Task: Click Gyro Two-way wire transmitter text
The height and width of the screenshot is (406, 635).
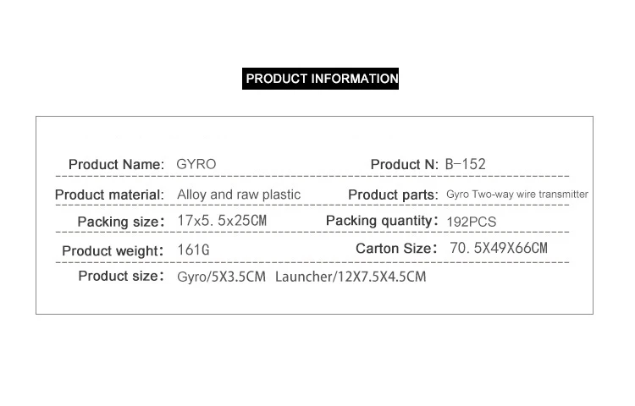Action: (517, 194)
